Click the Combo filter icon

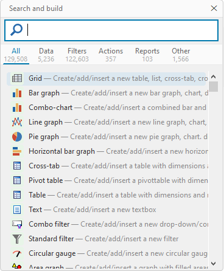pos(17,224)
